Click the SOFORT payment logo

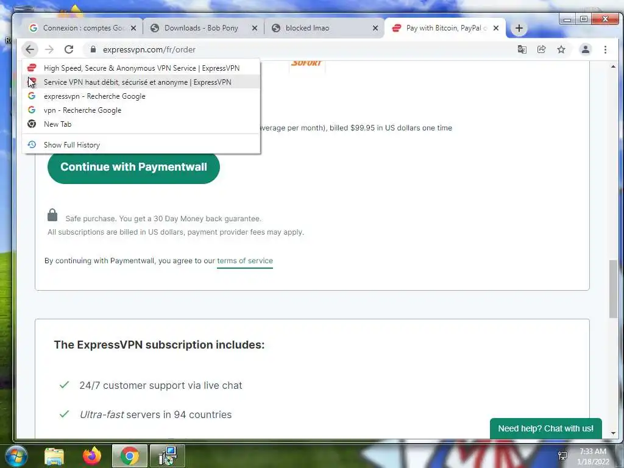(x=307, y=63)
